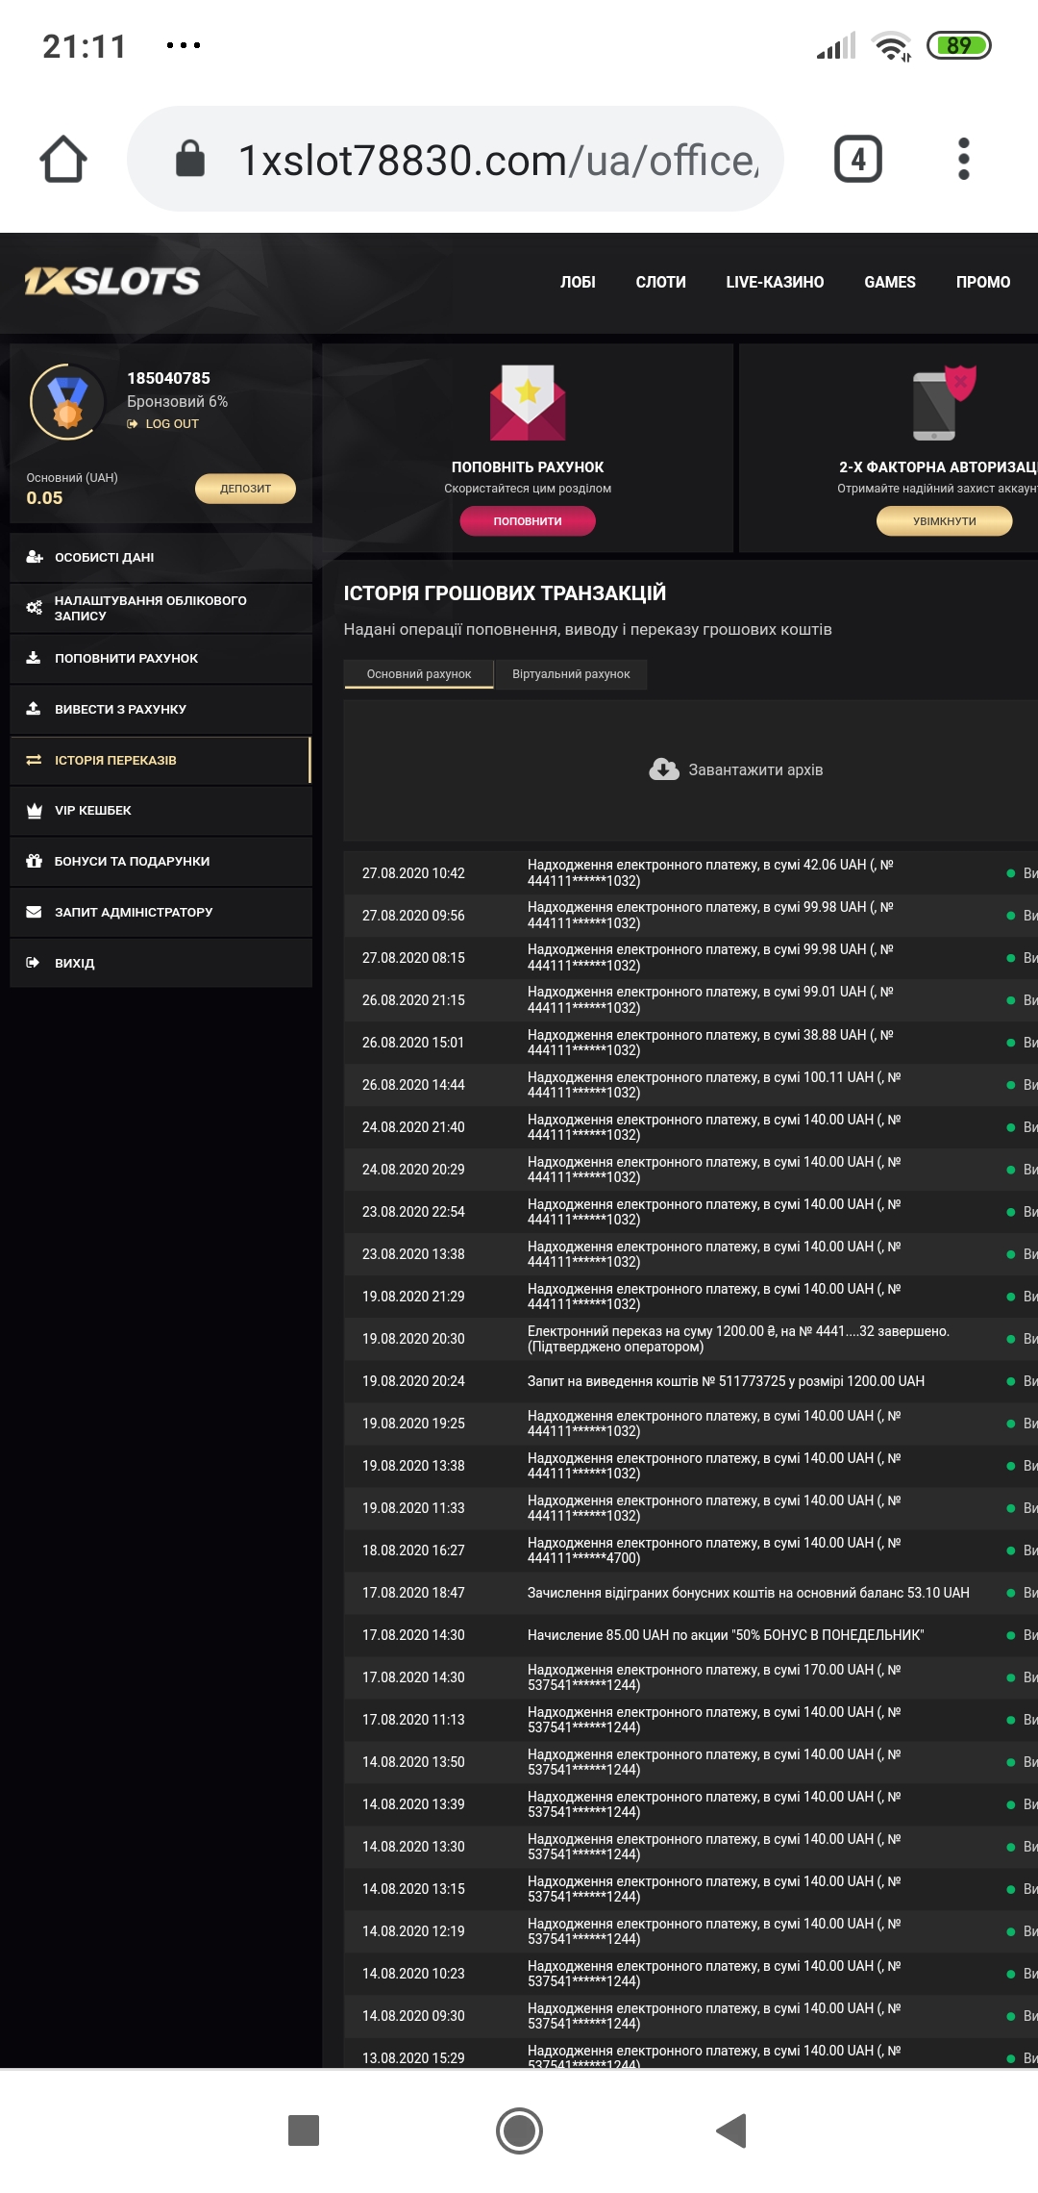This screenshot has height=2193, width=1038.
Task: Tap the bronze medal profile badge
Action: 67,402
